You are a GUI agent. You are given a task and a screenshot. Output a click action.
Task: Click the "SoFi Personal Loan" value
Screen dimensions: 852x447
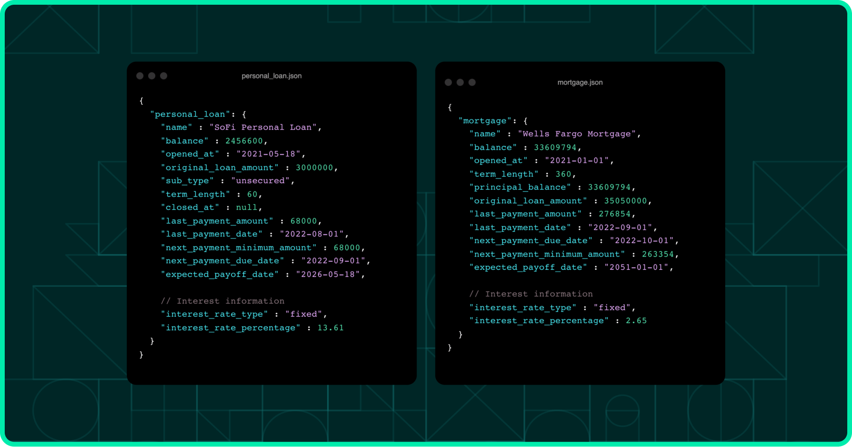pyautogui.click(x=263, y=128)
